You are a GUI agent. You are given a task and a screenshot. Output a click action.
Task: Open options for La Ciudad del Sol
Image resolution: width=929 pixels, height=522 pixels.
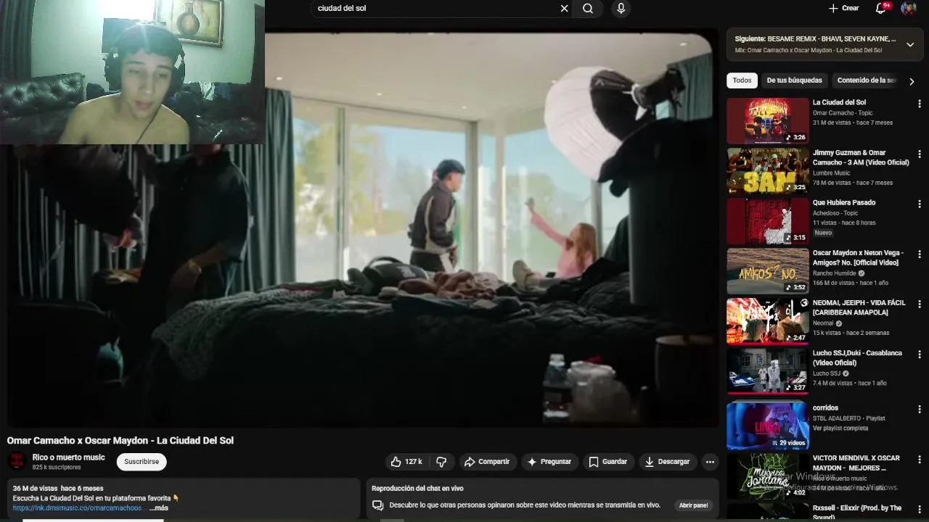(x=920, y=104)
